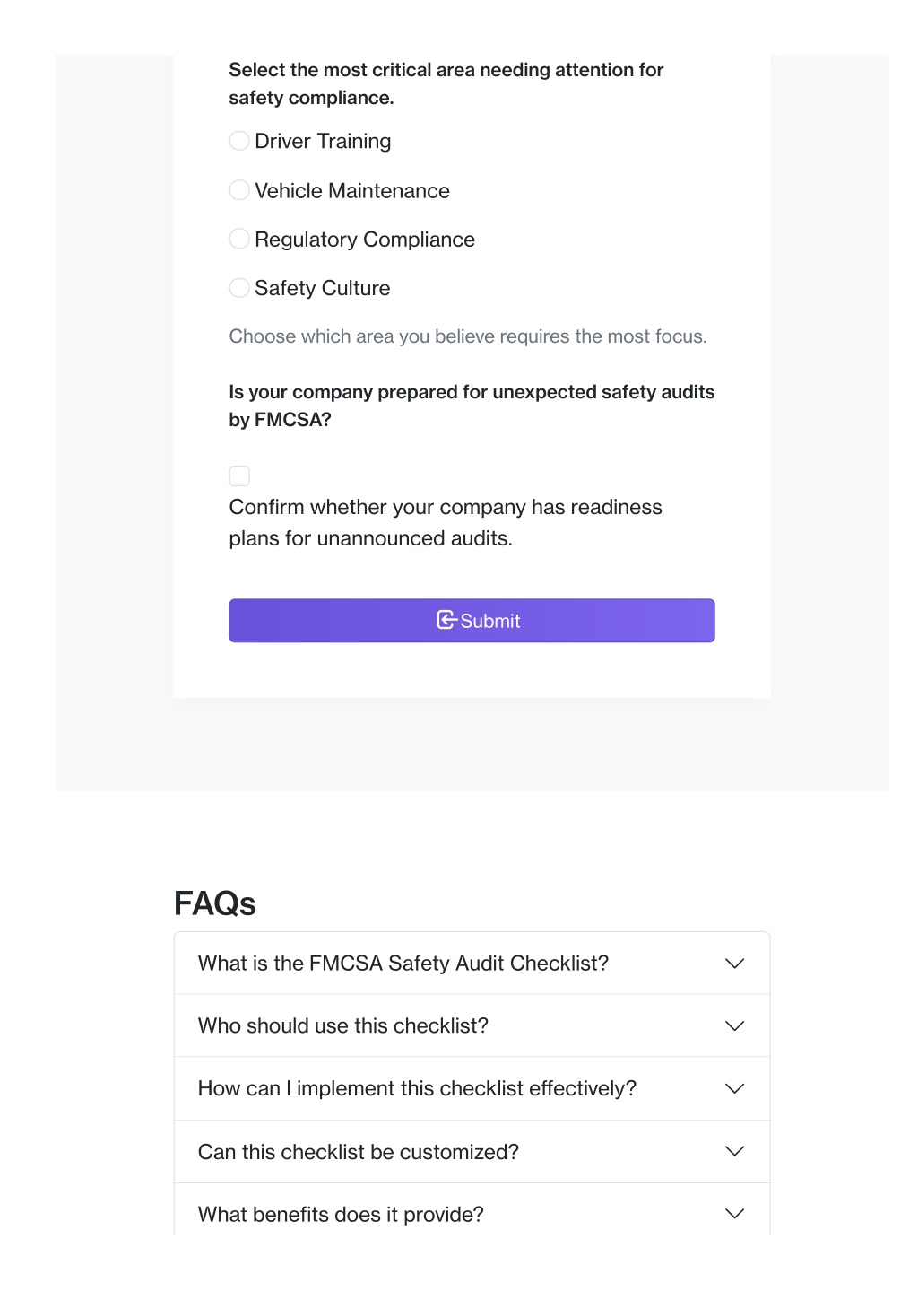The image size is (918, 1300).
Task: Click the Driver Training label text
Action: [x=323, y=142]
